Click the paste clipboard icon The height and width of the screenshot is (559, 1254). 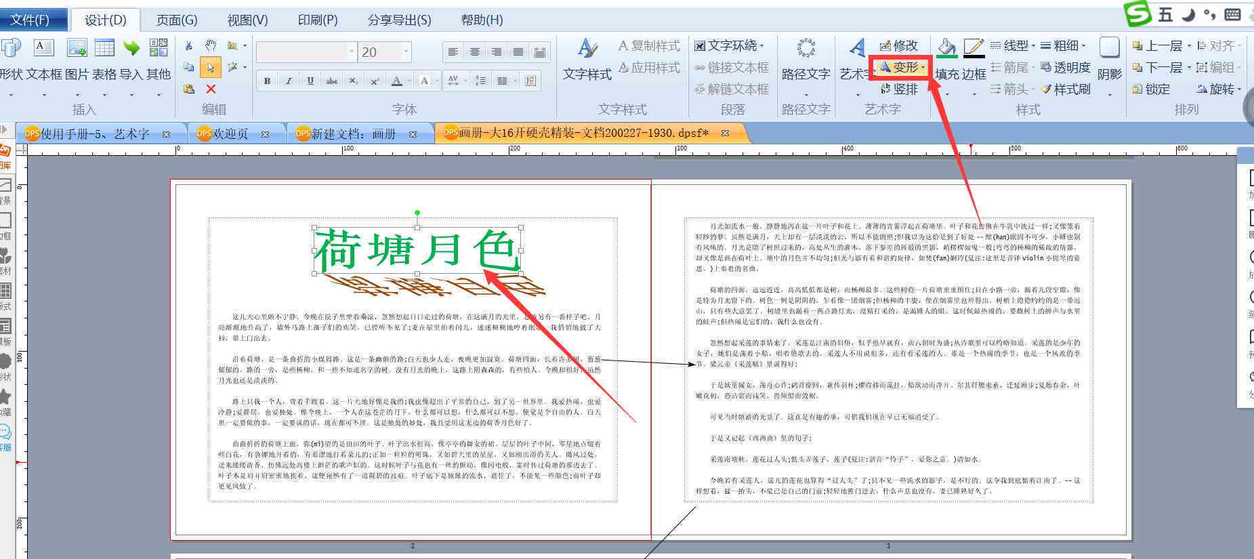[x=189, y=89]
